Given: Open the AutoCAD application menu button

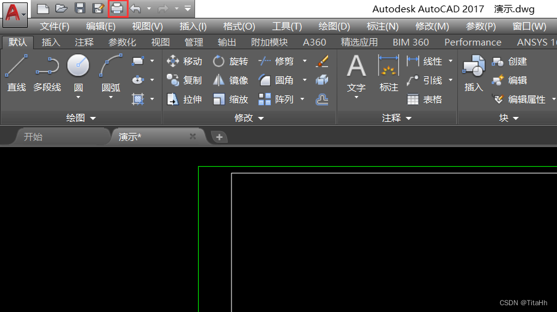Looking at the screenshot, I should [x=15, y=14].
